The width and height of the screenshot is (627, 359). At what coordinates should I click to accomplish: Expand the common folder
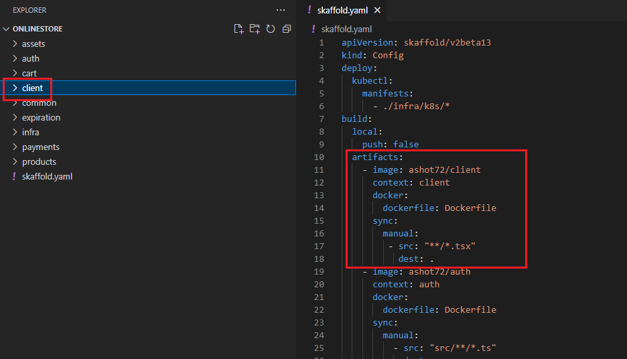coord(39,103)
